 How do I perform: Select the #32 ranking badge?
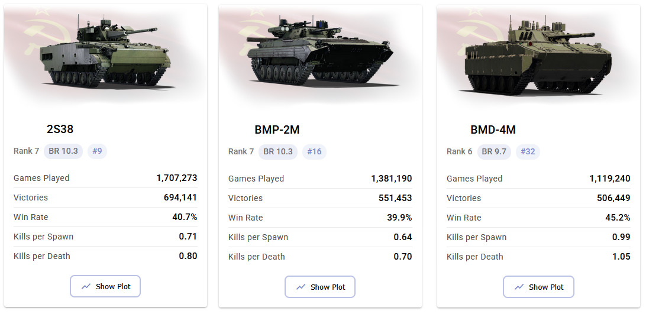pos(528,151)
